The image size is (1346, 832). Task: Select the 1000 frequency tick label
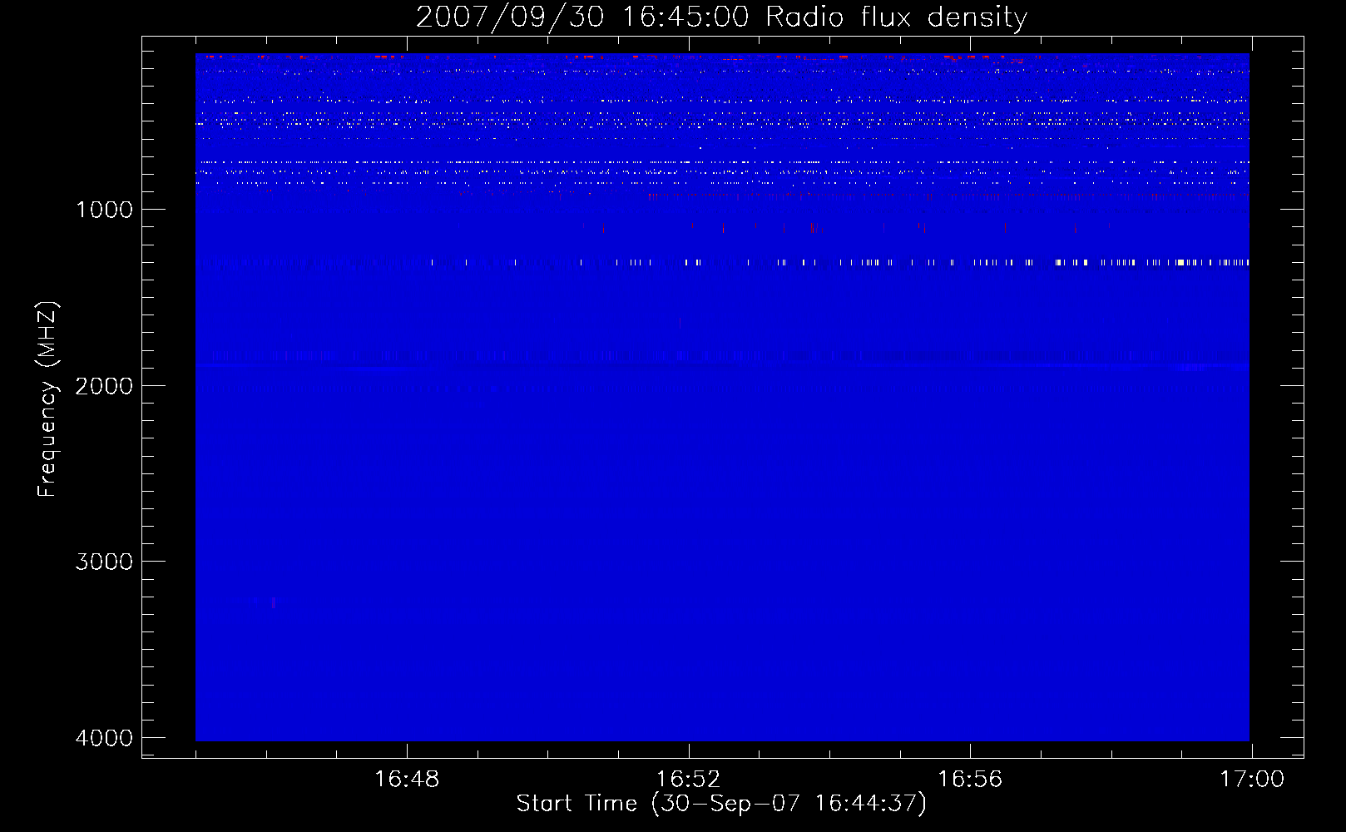(104, 210)
